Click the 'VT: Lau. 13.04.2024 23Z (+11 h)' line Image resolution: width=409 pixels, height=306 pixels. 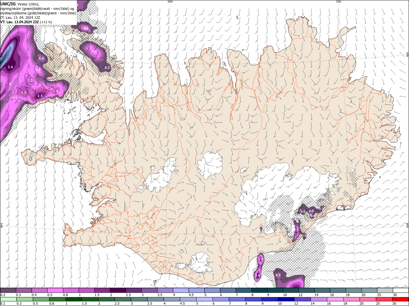point(26,22)
